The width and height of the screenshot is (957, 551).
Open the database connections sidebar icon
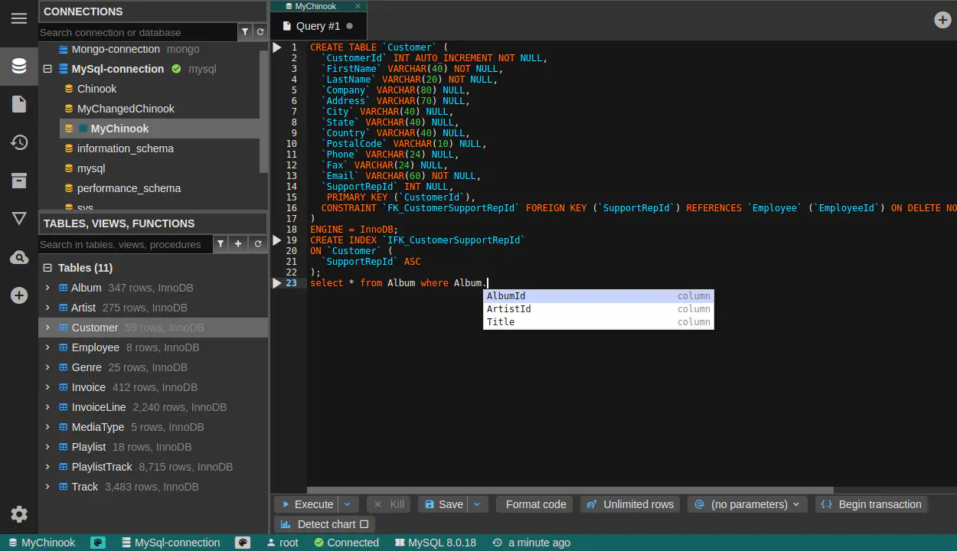[19, 66]
